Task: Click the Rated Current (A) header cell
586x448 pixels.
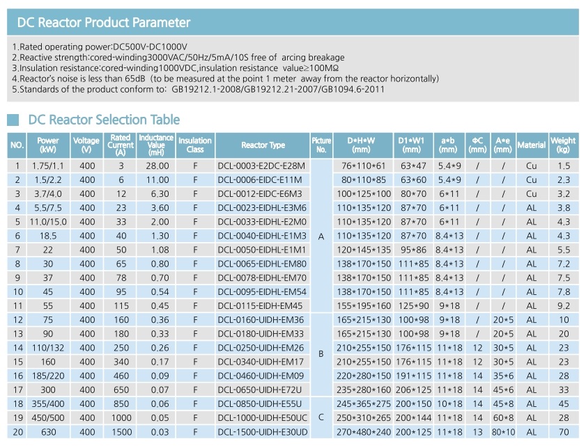Action: pyautogui.click(x=121, y=145)
